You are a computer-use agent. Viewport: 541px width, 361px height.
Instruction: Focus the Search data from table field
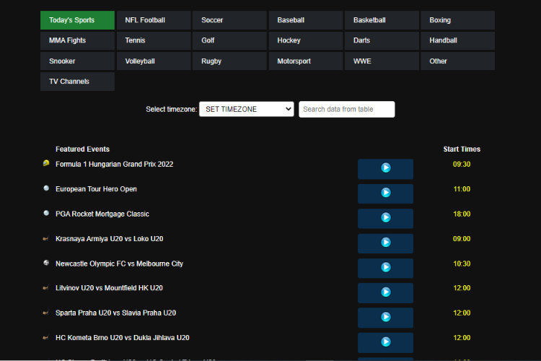click(347, 109)
